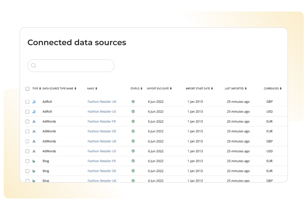Open AdRoll Fashion Retailer US link
308x210 pixels.
coord(102,112)
